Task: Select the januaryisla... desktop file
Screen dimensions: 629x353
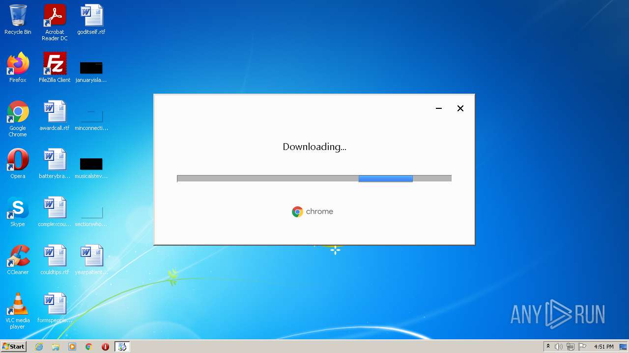Action: [x=91, y=72]
